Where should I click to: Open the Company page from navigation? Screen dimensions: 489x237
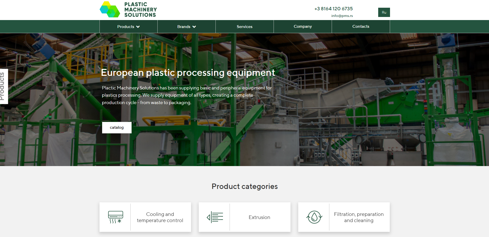point(303,26)
